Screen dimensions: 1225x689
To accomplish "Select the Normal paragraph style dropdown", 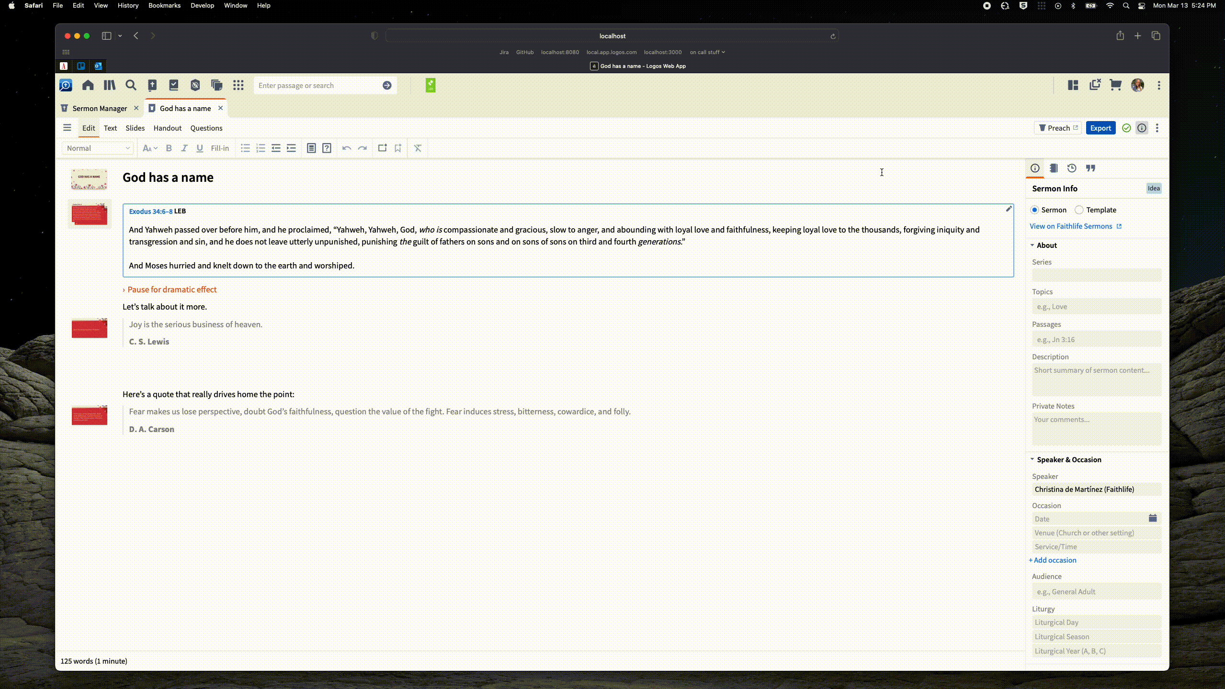I will click(97, 148).
